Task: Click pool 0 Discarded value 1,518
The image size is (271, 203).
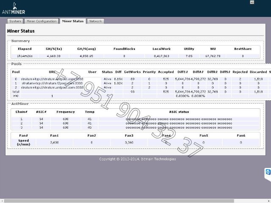Action: coord(258,79)
